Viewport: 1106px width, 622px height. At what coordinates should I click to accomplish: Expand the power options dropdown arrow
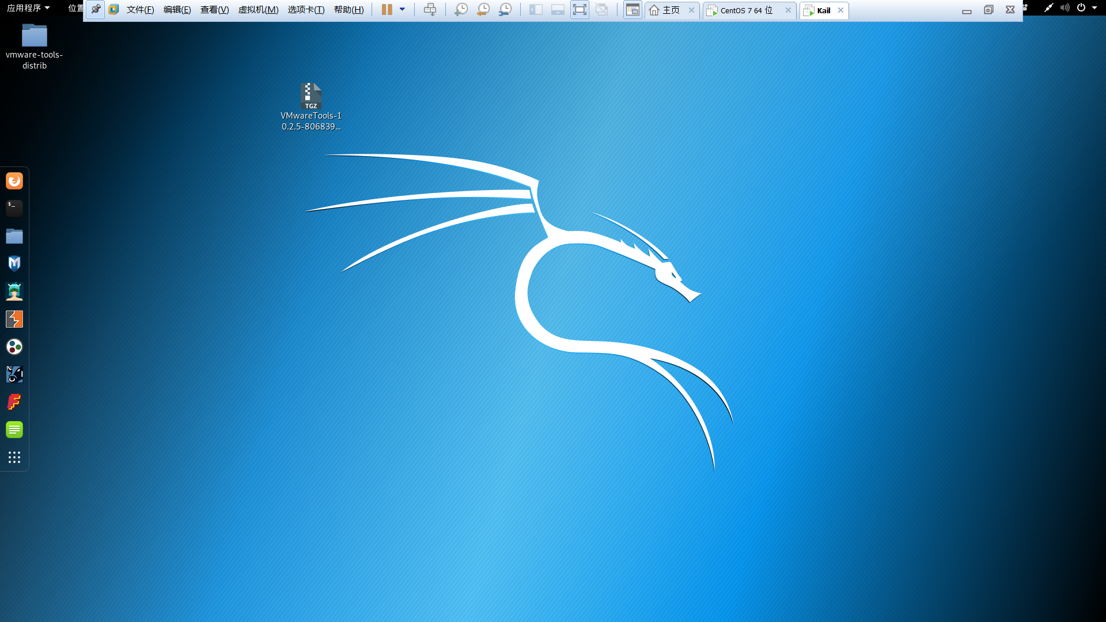402,9
